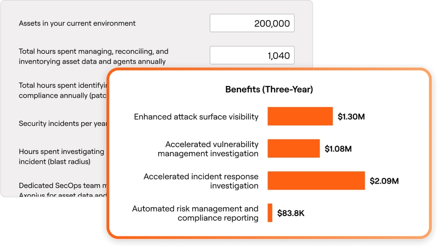
Task: Click the 'Total hours spent identifying' compliance label
Action: [x=63, y=90]
